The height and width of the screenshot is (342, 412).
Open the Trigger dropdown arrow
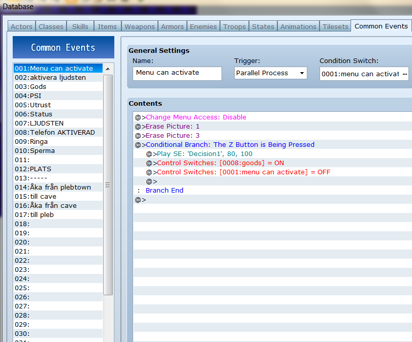coord(302,73)
